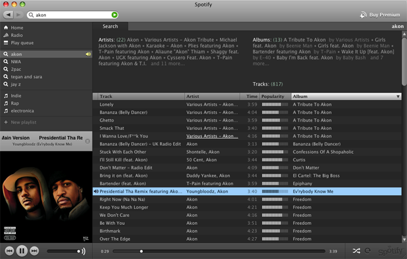This screenshot has width=407, height=259.
Task: Click popularity bar for Lonely track
Action: coord(275,105)
